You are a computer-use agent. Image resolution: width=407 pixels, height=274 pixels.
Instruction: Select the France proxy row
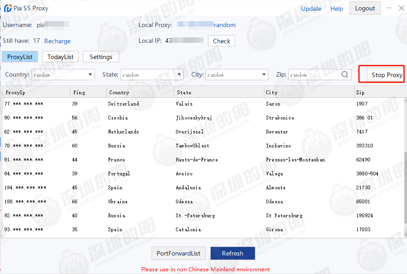(x=203, y=160)
